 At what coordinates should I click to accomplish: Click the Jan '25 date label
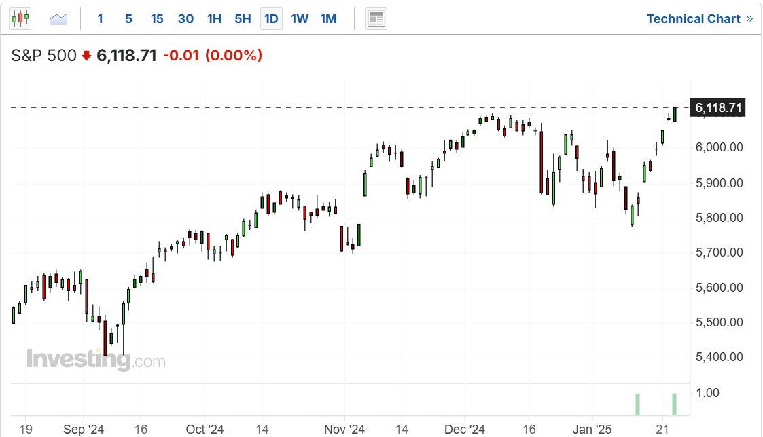point(592,430)
